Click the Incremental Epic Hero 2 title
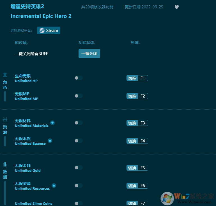Screen dimensions: 216x206 point(41,16)
